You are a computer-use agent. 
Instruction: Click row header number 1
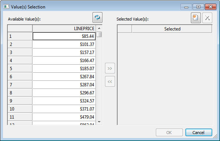pos(20,36)
